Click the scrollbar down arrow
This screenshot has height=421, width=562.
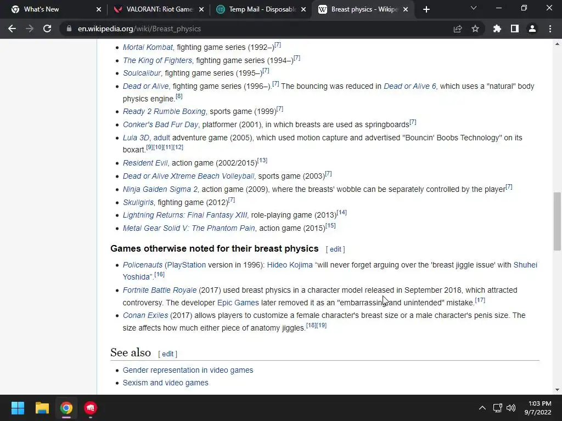[x=557, y=390]
